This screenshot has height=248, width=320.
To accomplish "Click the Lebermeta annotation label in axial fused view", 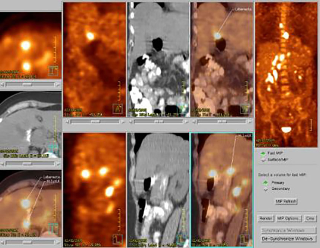I will (x=51, y=177).
